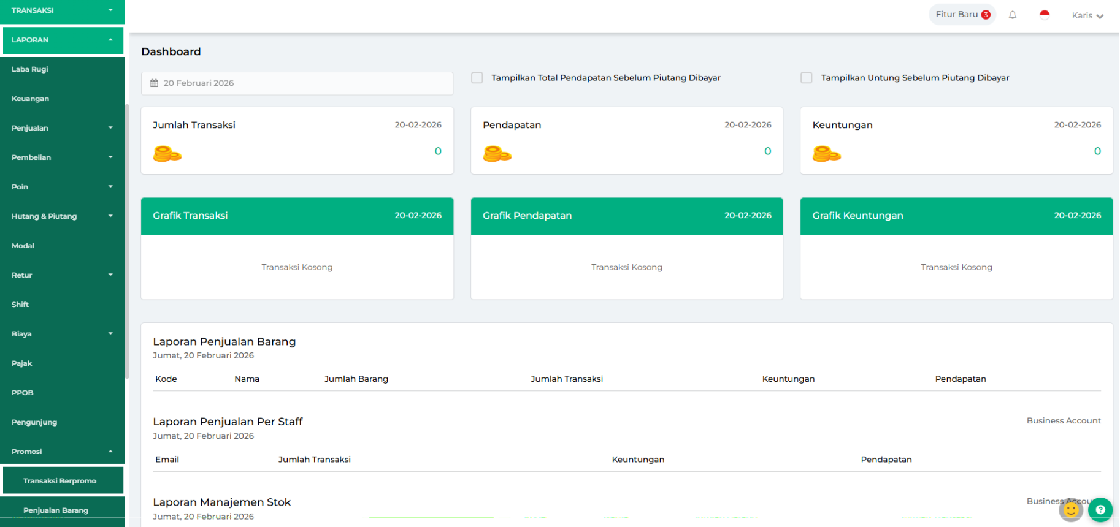Open the help question mark button
Screen dimensions: 1120x527
coord(1100,509)
